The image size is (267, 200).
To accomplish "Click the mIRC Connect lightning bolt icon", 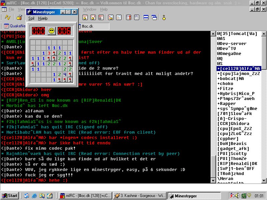I will tap(7, 17).
